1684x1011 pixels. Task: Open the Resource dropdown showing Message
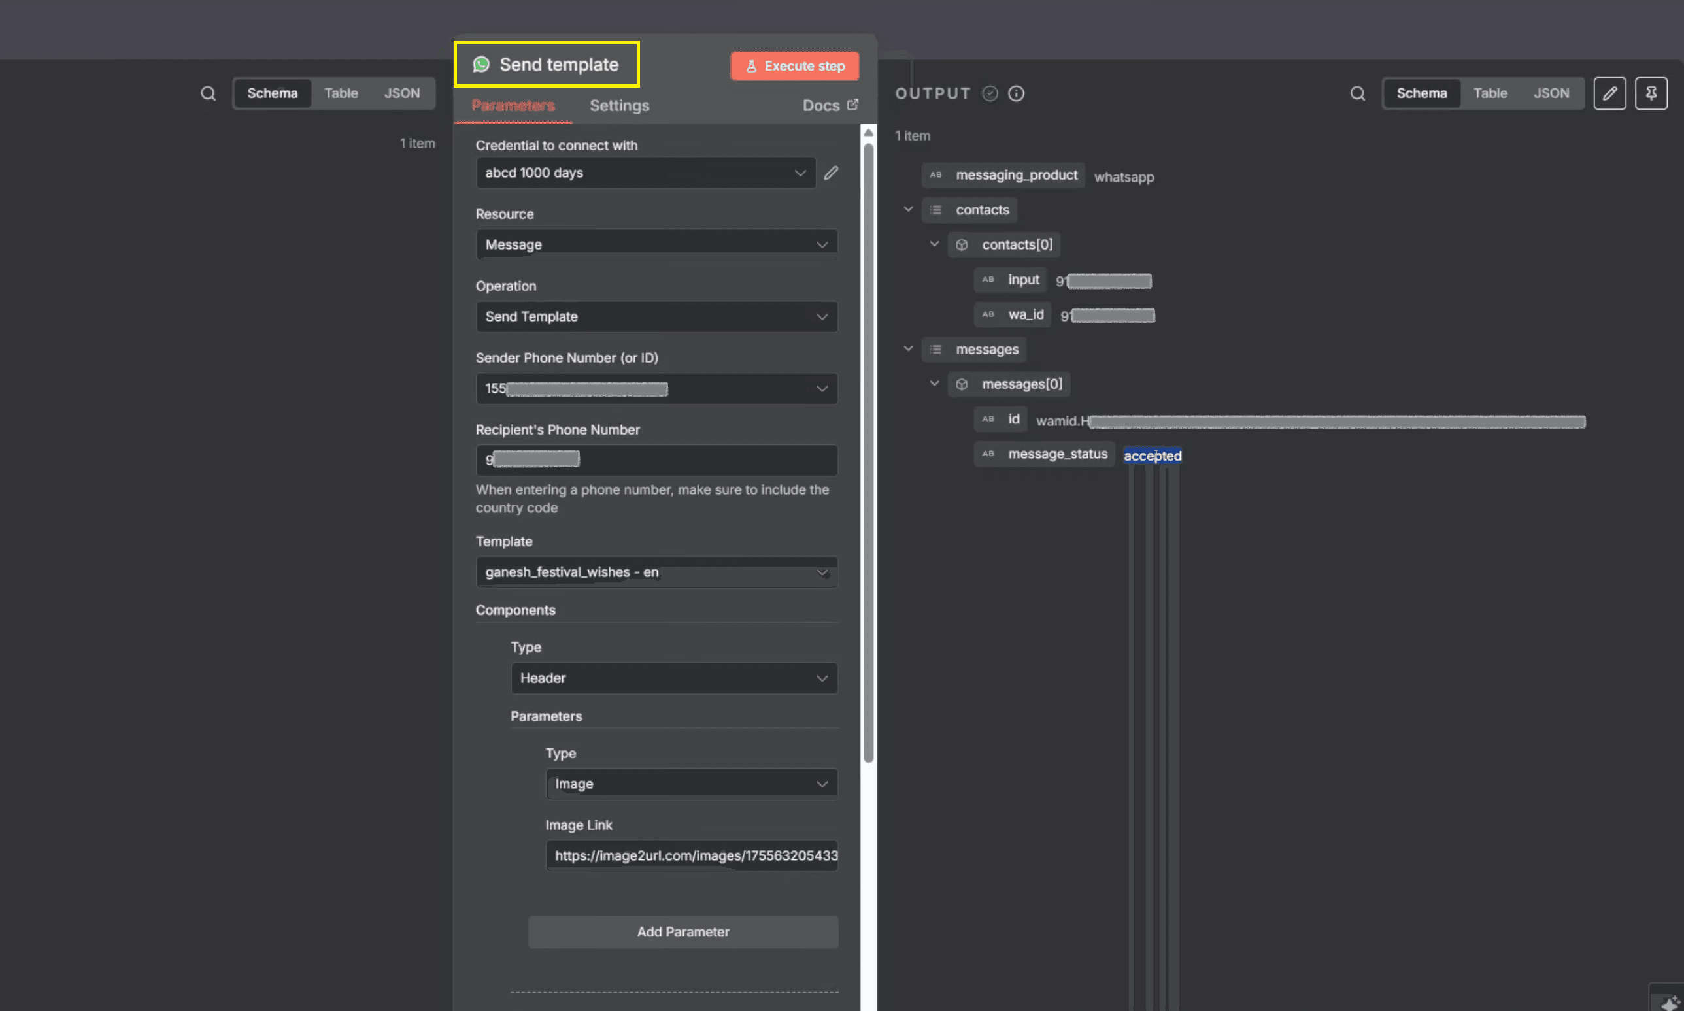point(656,244)
